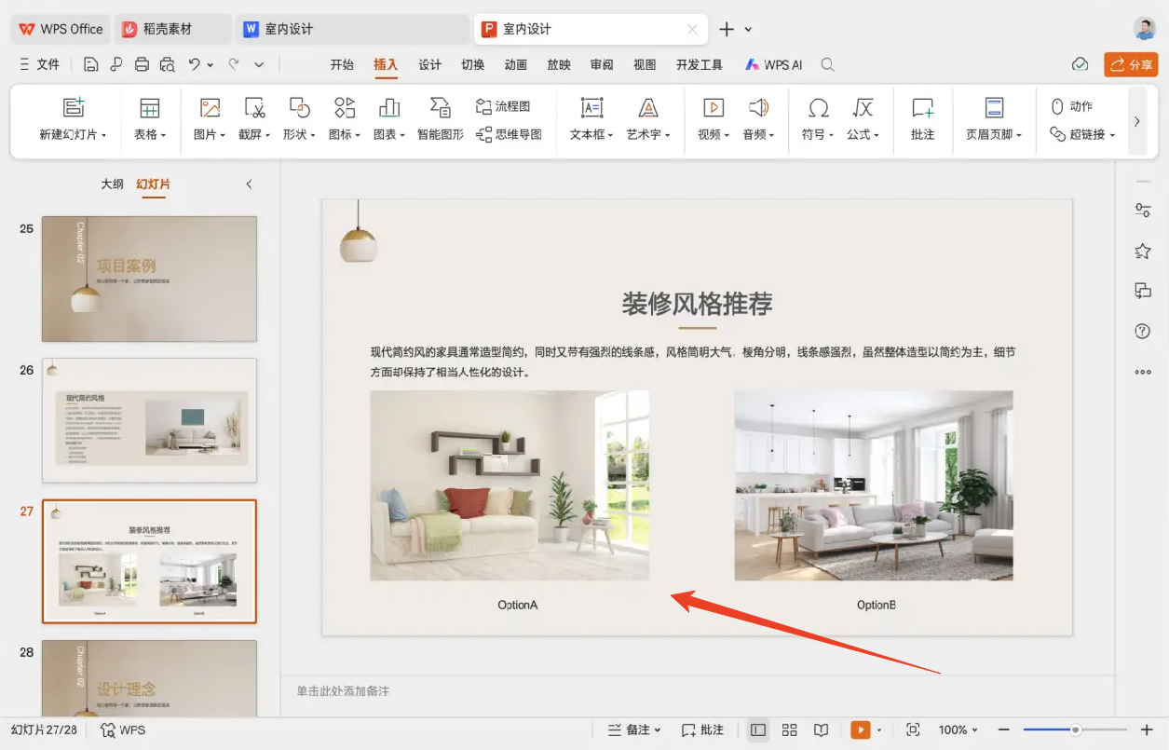
Task: Click the greyed Redo arrow
Action: coord(234,64)
